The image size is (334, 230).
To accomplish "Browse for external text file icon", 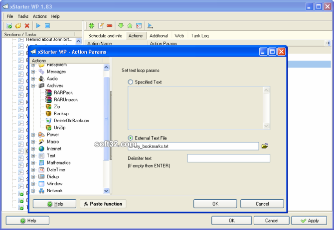I will pyautogui.click(x=265, y=146).
